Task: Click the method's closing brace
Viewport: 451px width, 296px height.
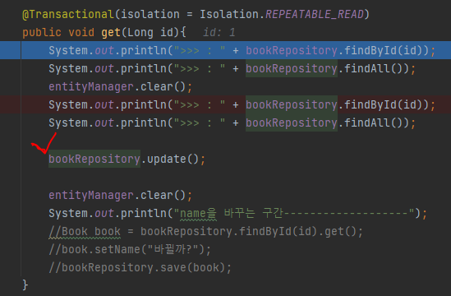Action: 25,285
